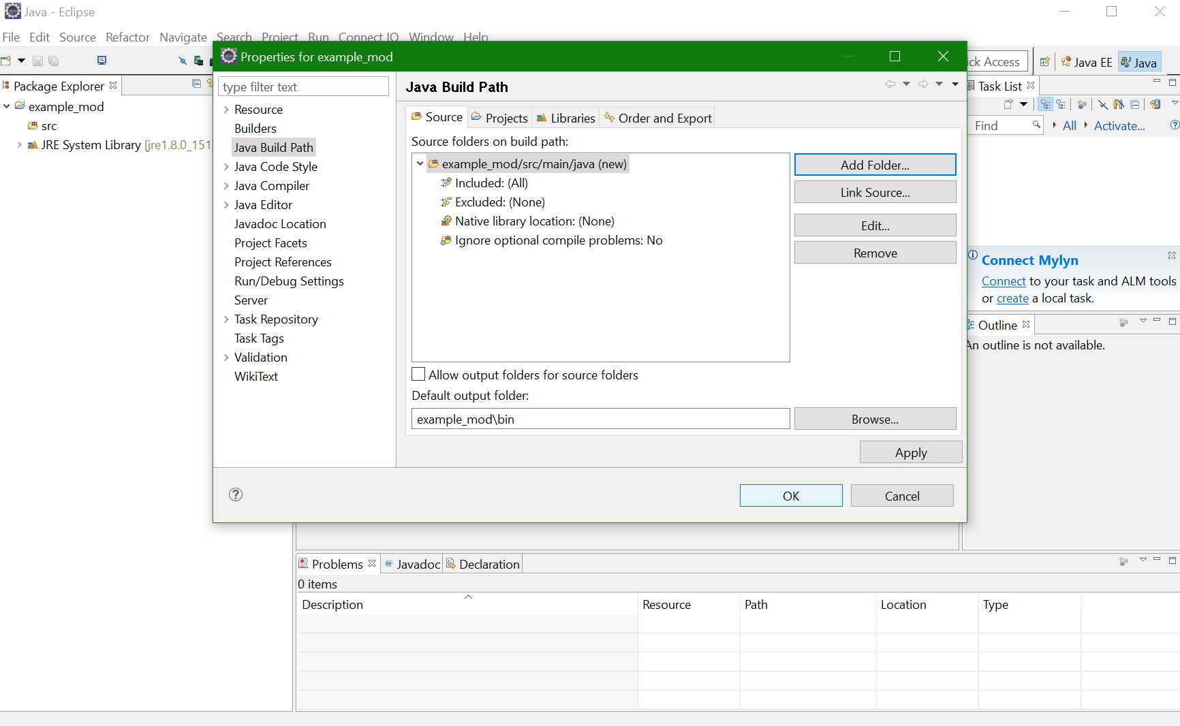Image resolution: width=1180 pixels, height=726 pixels.
Task: Click the Add Folder... button
Action: [875, 165]
